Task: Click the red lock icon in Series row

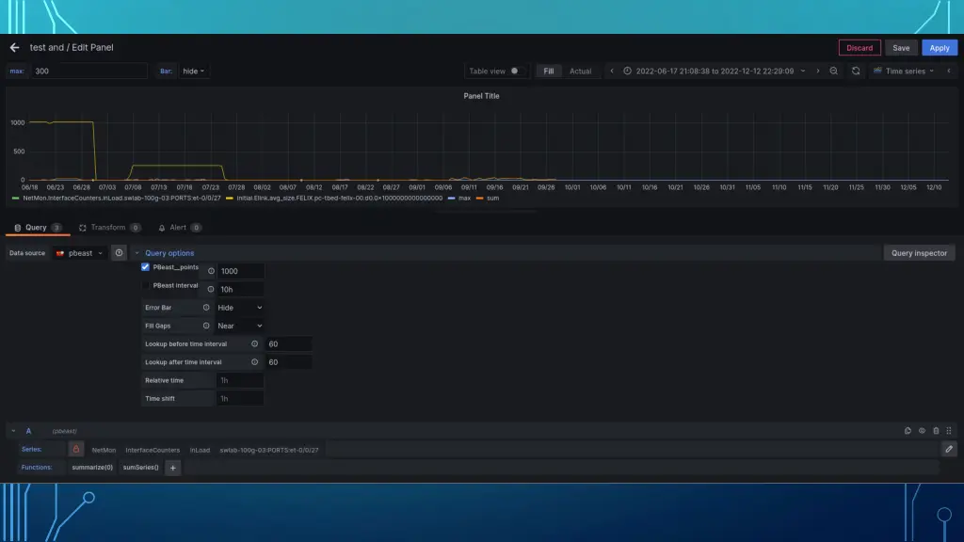Action: 76,449
